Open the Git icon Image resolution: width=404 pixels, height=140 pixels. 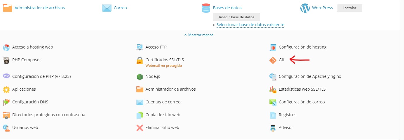(273, 60)
